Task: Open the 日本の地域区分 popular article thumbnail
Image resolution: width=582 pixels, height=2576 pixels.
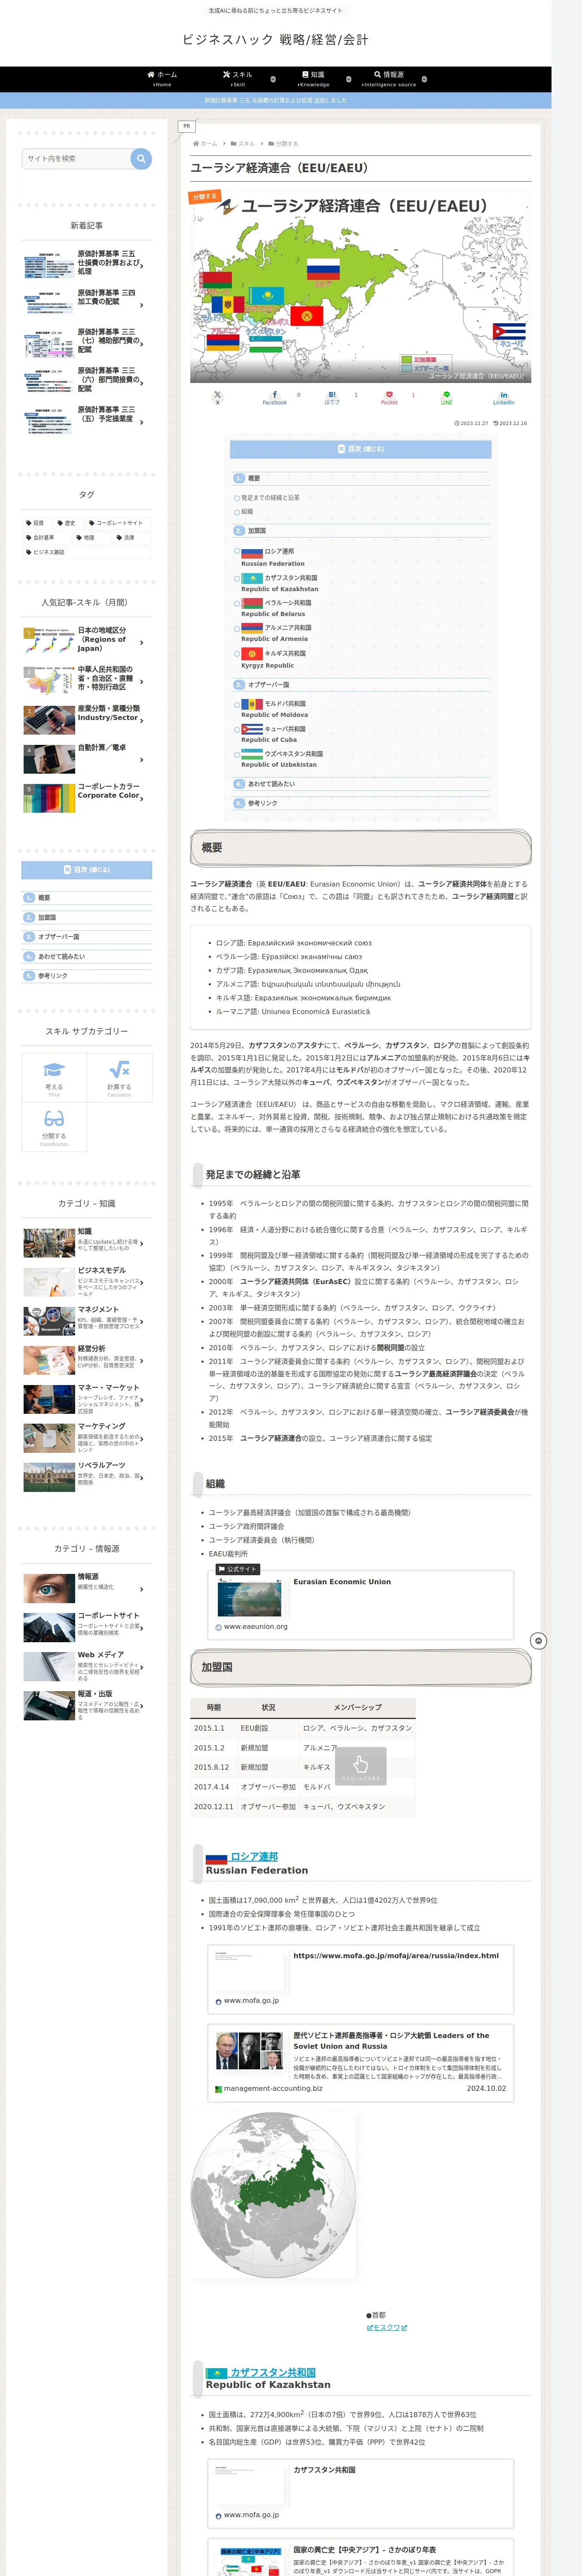Action: (x=49, y=640)
